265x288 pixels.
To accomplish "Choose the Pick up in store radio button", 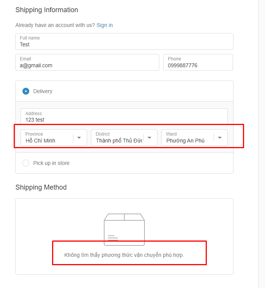I will pos(26,163).
